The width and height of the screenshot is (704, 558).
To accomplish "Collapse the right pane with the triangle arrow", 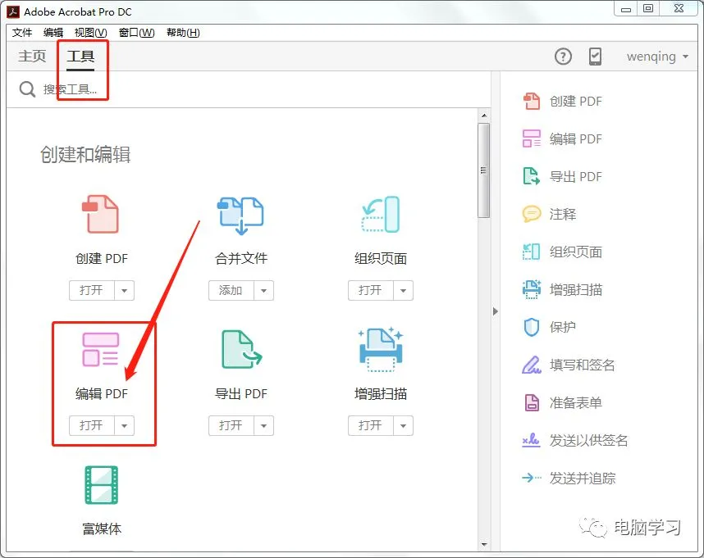I will click(496, 311).
